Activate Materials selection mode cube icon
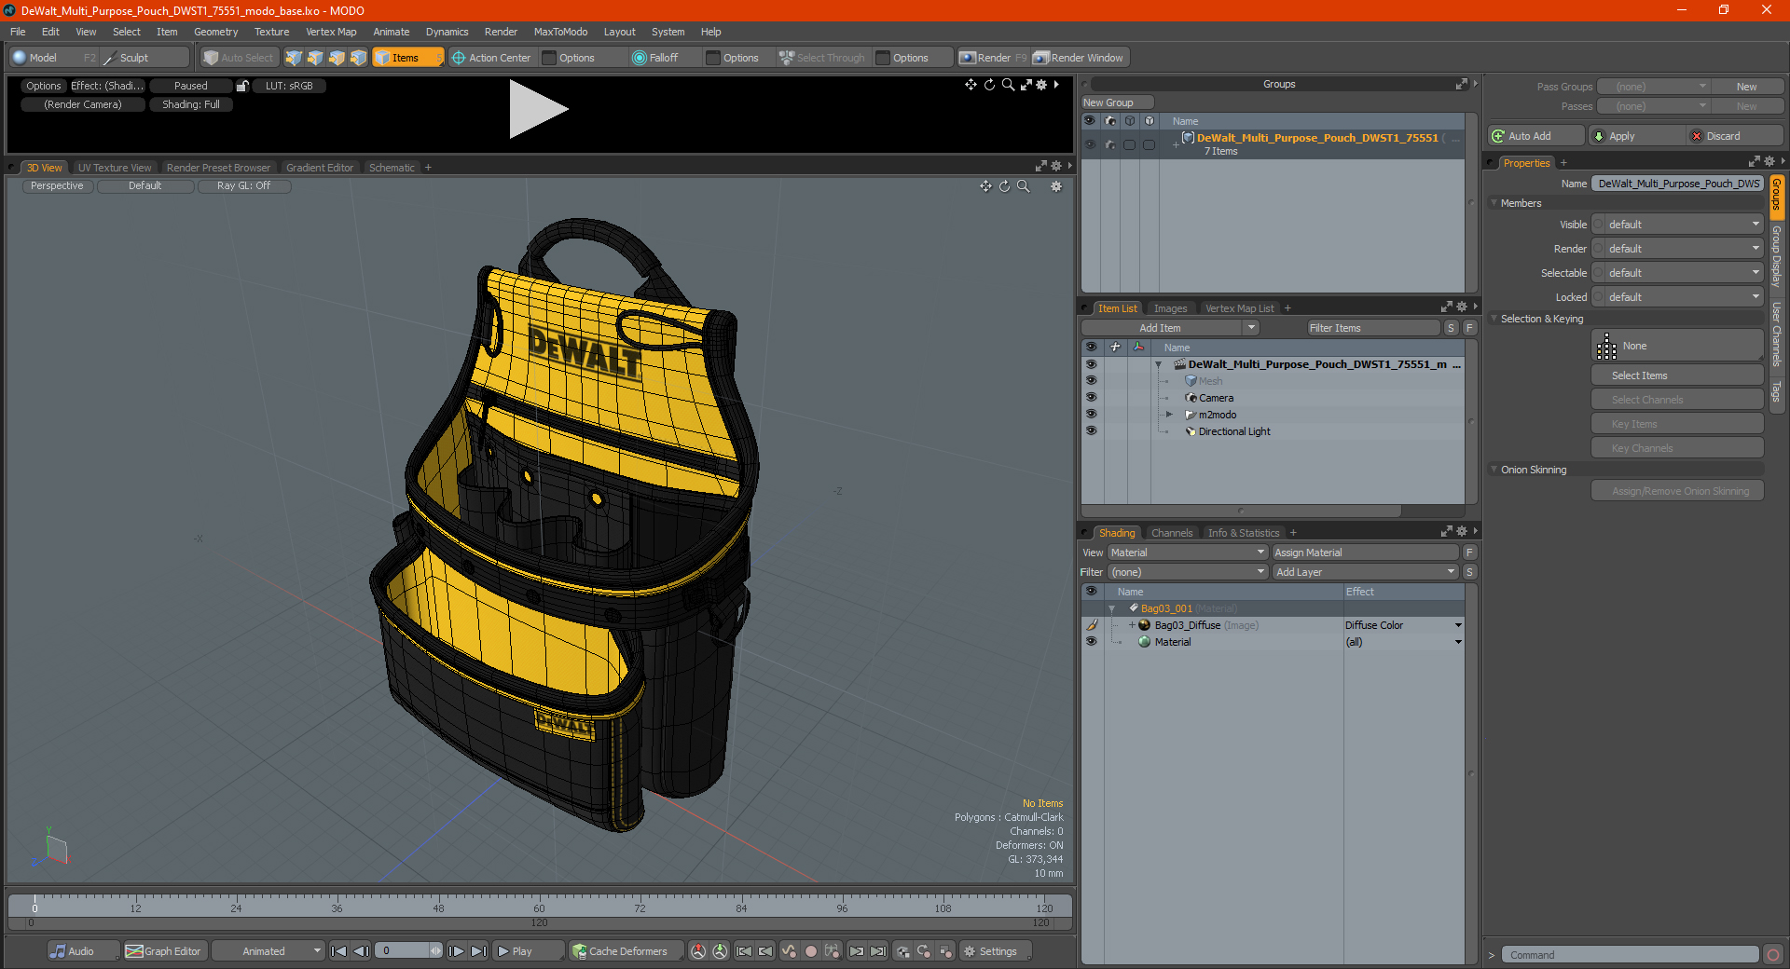 (x=358, y=58)
